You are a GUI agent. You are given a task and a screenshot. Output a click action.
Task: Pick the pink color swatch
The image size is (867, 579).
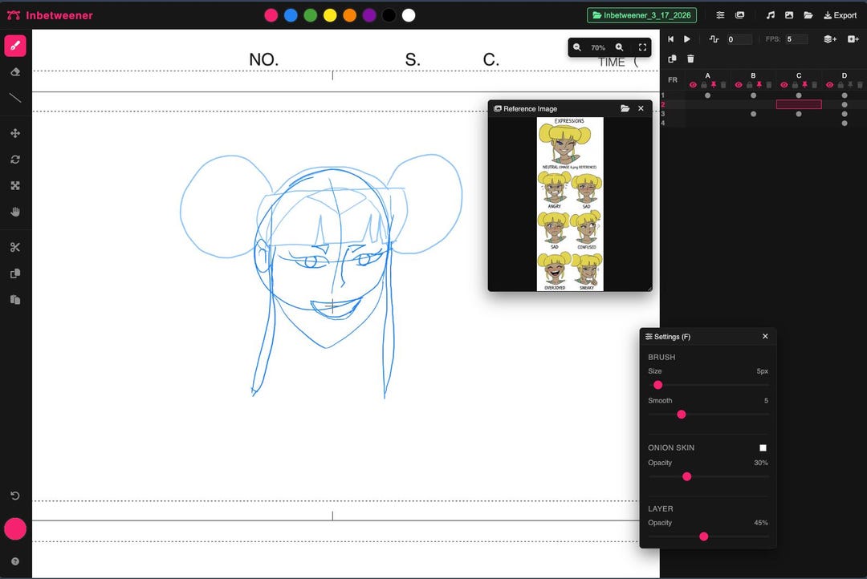click(x=271, y=15)
